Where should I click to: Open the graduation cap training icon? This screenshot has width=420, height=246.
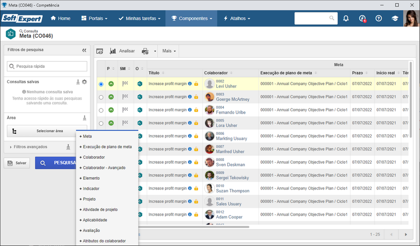click(x=395, y=18)
